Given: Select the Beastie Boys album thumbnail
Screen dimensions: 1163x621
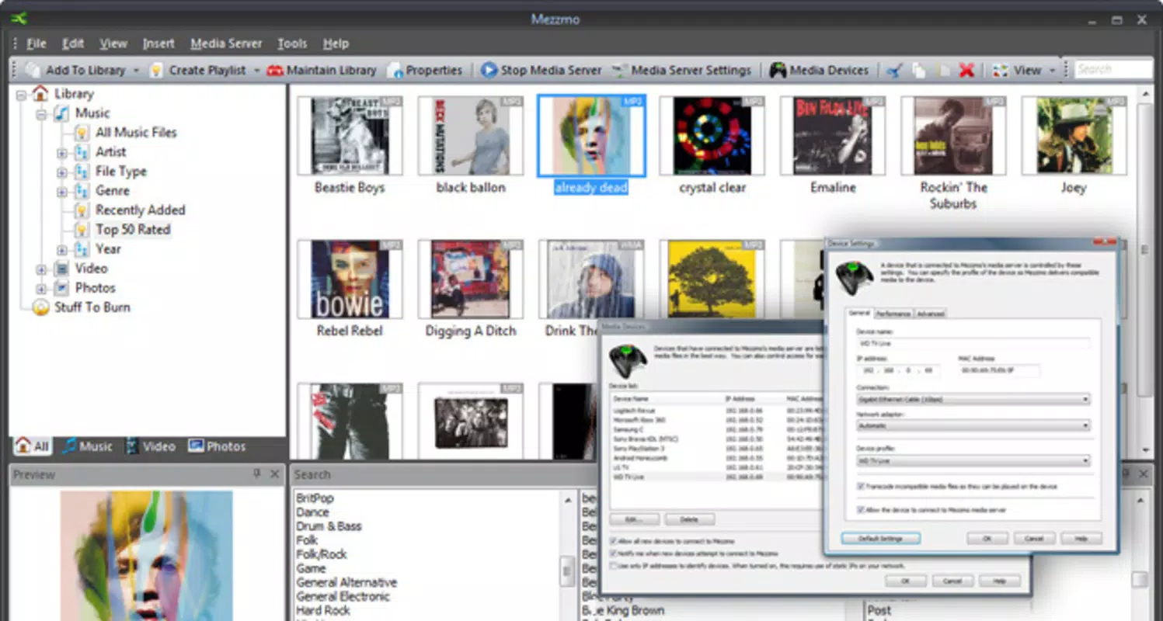Looking at the screenshot, I should [350, 136].
